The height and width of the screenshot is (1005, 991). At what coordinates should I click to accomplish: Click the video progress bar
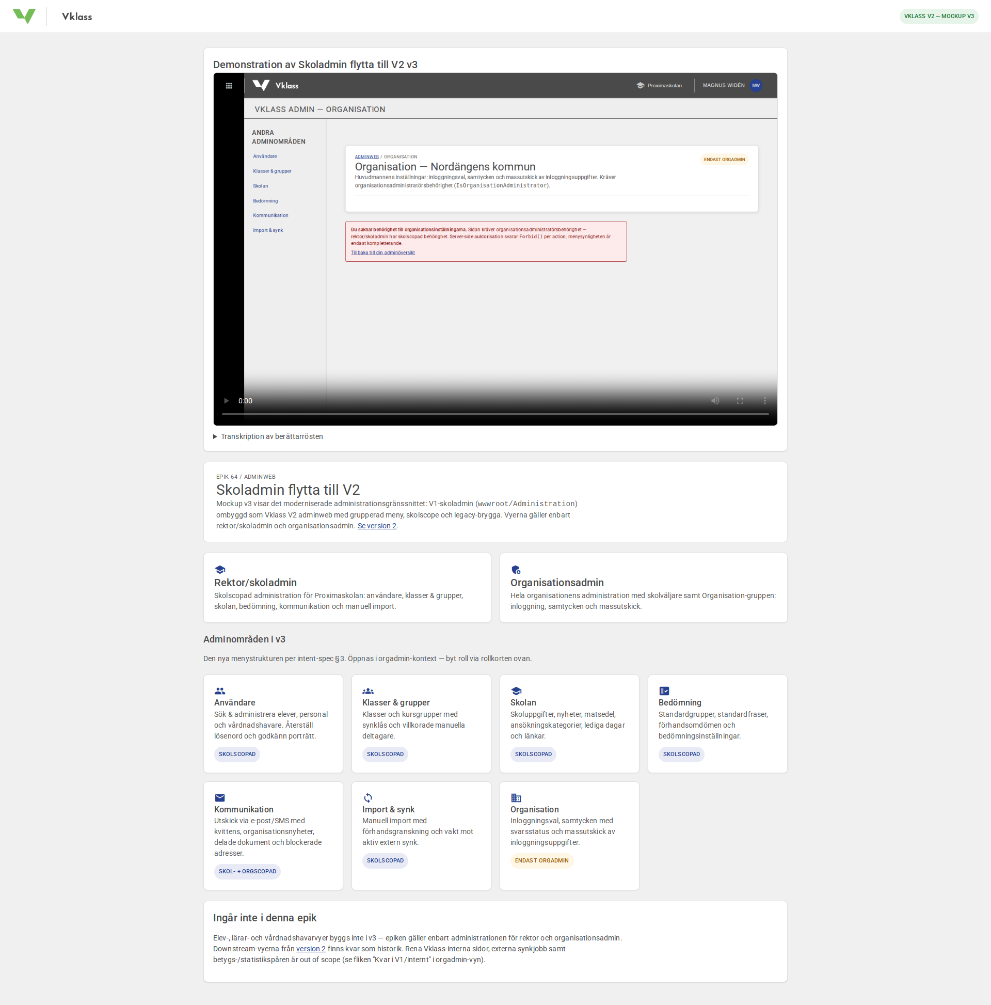495,414
